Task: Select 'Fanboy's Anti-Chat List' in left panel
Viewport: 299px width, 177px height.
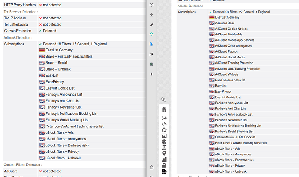Action: click(62, 101)
